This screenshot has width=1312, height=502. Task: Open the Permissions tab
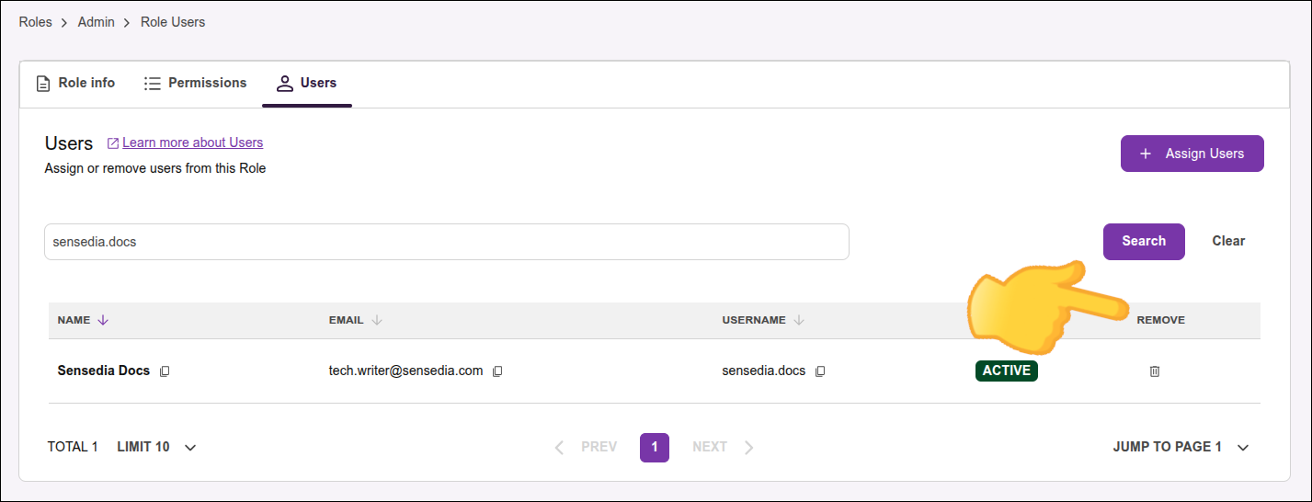[196, 84]
